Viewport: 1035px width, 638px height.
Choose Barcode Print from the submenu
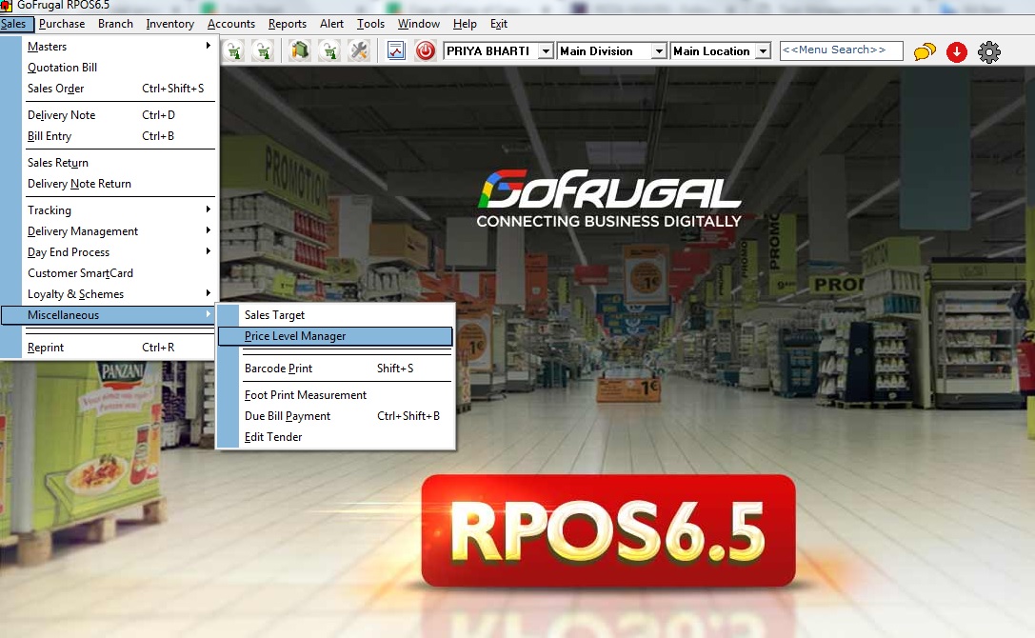[x=278, y=369]
